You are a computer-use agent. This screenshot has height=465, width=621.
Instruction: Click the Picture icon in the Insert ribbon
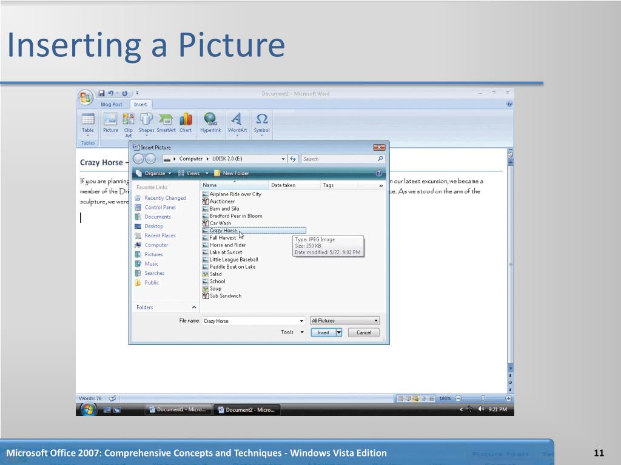coord(110,119)
